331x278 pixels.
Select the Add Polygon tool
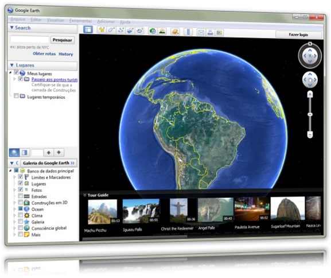tap(111, 30)
